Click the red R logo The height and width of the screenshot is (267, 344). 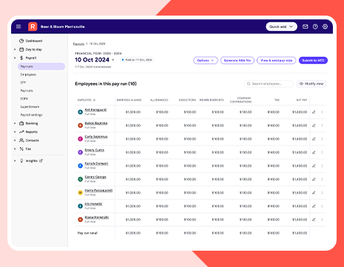(33, 27)
